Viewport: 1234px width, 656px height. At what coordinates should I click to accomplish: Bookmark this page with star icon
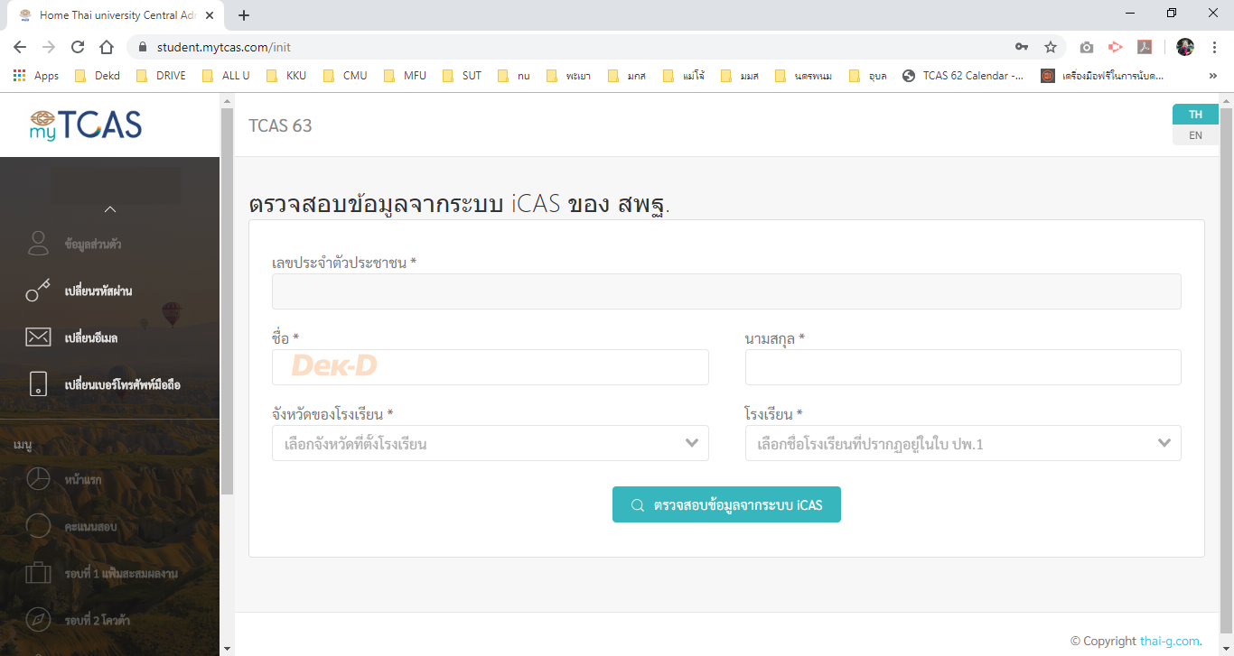(x=1050, y=47)
